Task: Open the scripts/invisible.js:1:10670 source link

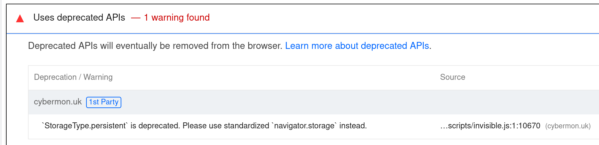Action: tap(490, 126)
